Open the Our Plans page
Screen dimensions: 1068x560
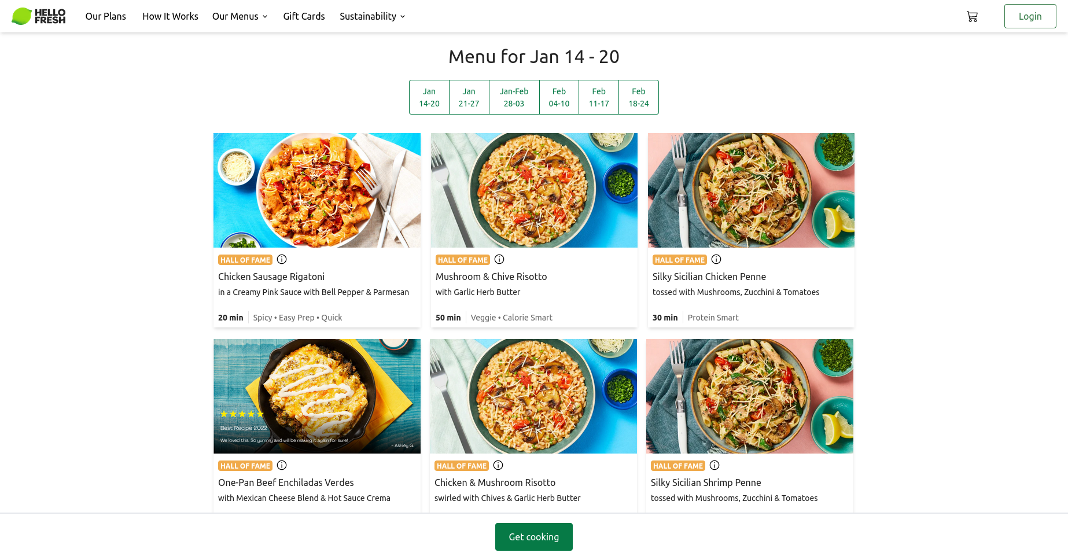tap(106, 16)
